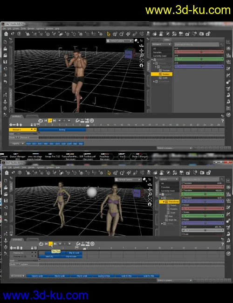The height and width of the screenshot is (303, 233).
Task: Open Default Camera dropdown in top viewport
Action: click(120, 41)
